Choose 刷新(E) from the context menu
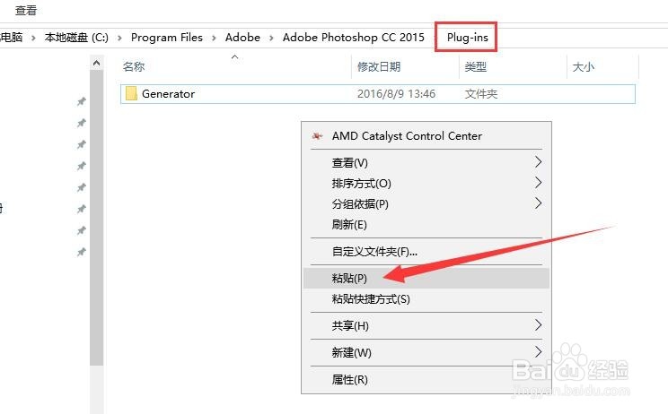This screenshot has height=414, width=668. coord(426,224)
